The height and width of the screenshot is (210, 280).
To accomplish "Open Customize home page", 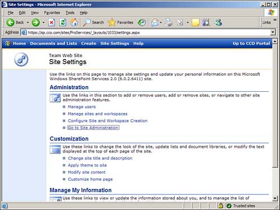I will click(90, 179).
